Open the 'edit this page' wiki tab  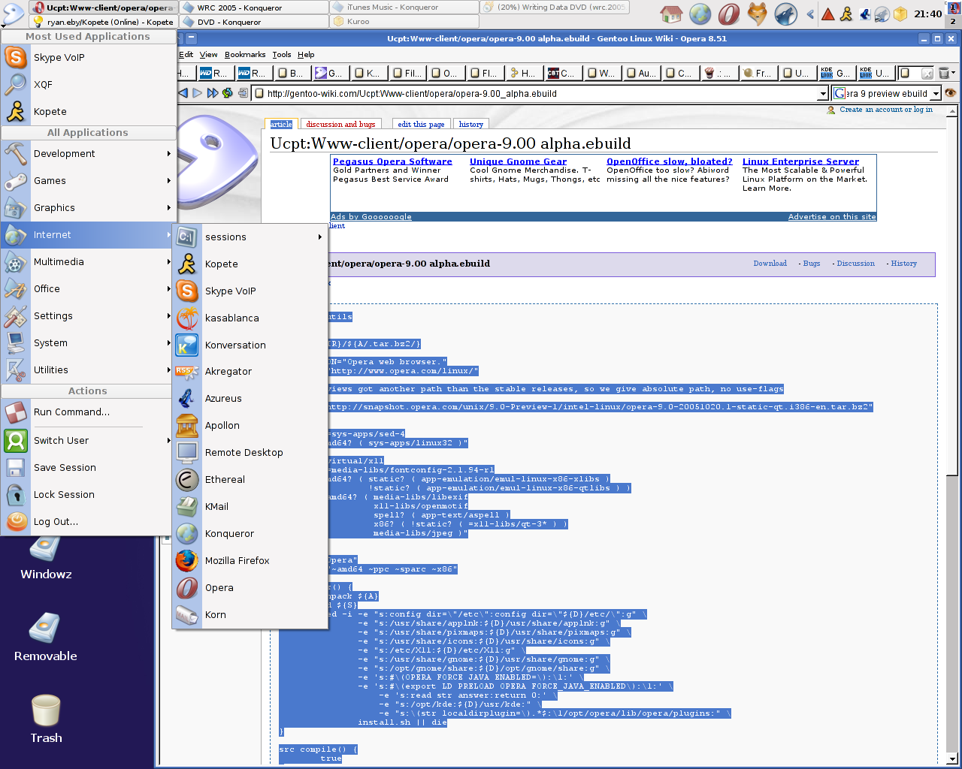[x=421, y=124]
